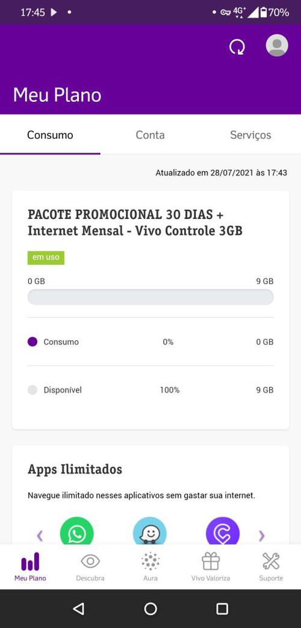Viewport: 301px width, 628px height.
Task: Select the Consumo tab
Action: click(x=50, y=135)
